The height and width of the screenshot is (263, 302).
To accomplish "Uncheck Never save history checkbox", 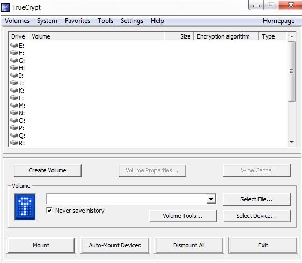I will click(x=49, y=210).
